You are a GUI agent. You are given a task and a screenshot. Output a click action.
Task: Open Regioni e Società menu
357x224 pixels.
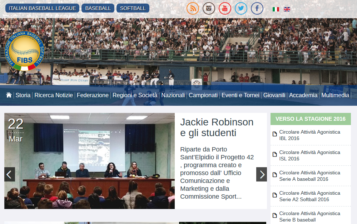135,95
